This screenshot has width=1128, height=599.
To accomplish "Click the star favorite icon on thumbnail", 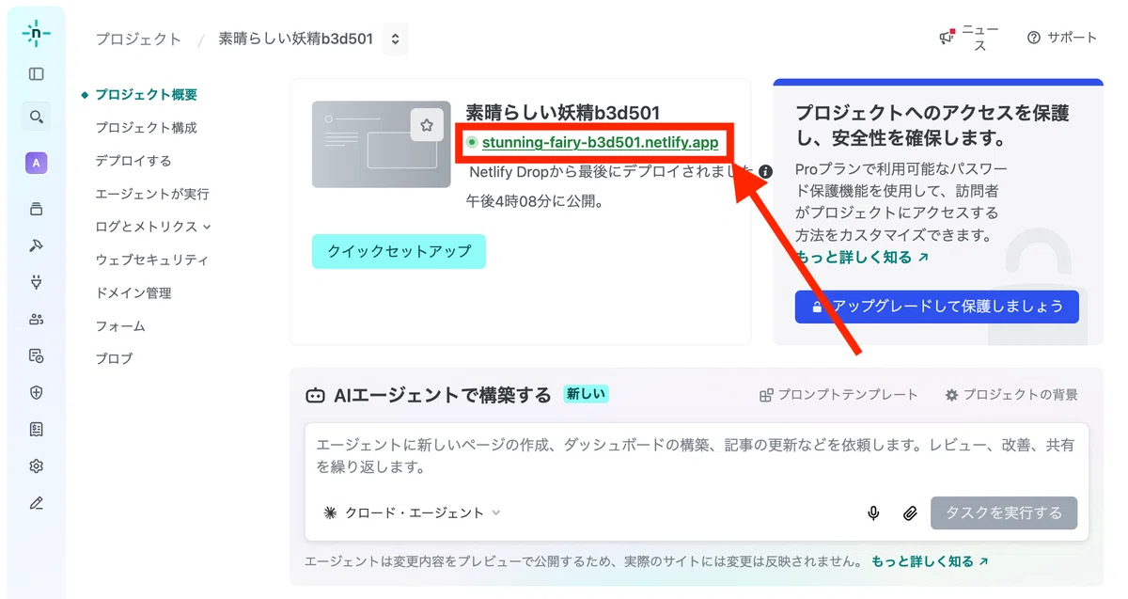I will pyautogui.click(x=427, y=125).
